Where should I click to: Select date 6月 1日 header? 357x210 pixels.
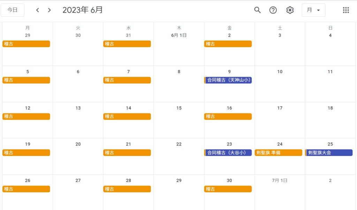179,35
